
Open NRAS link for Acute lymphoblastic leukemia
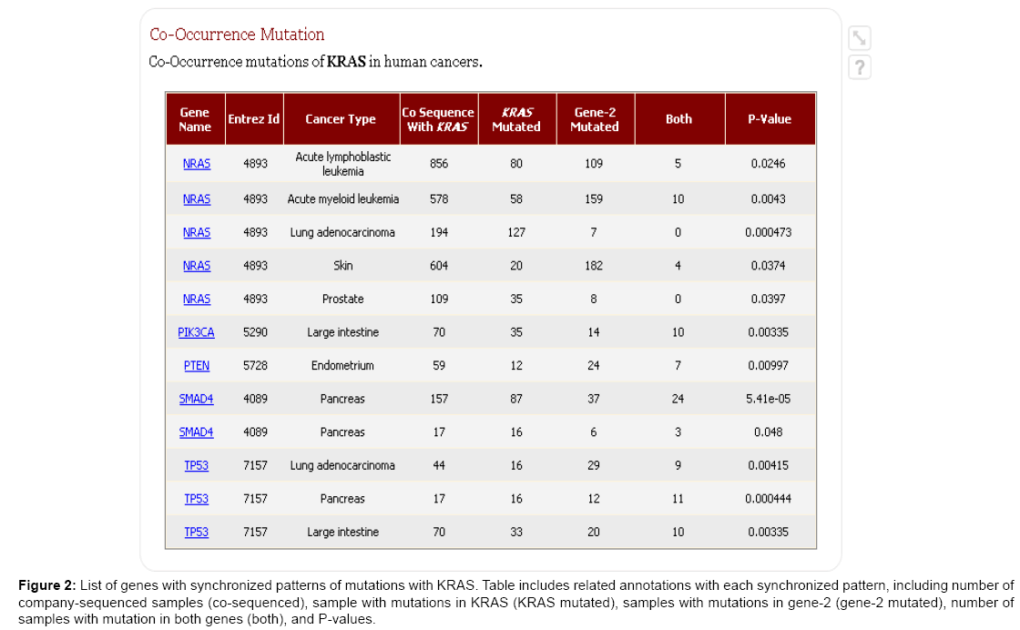click(x=197, y=165)
